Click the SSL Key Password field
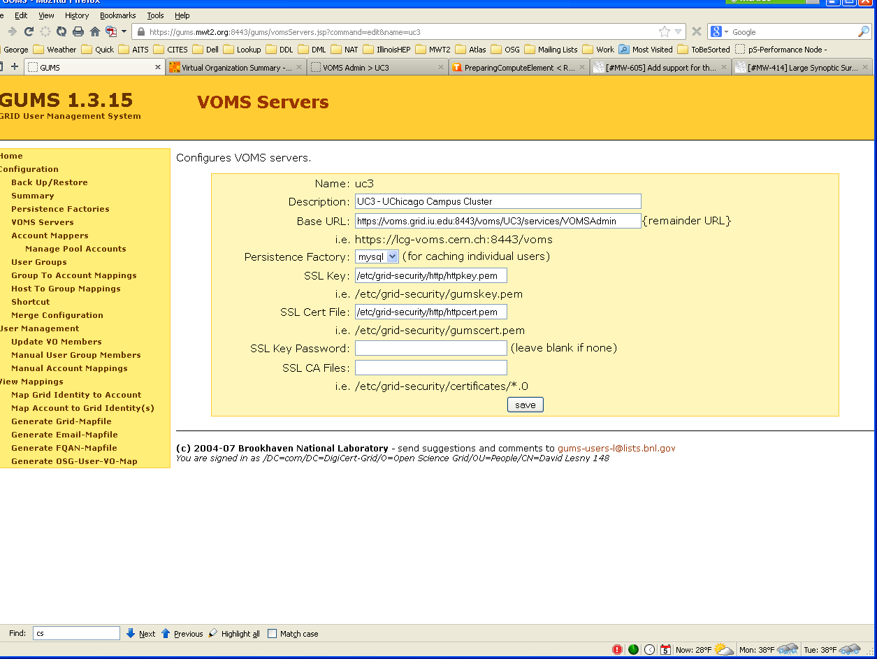Viewport: 877px width, 659px height. point(430,348)
